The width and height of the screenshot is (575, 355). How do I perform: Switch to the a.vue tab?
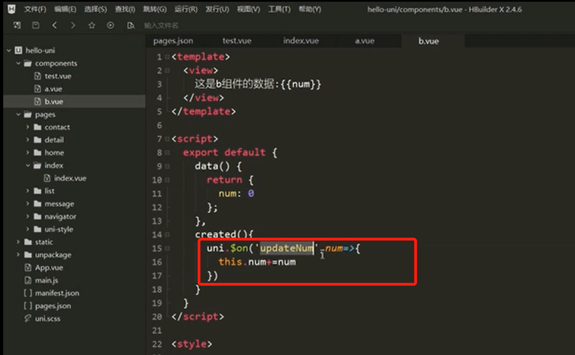(364, 41)
